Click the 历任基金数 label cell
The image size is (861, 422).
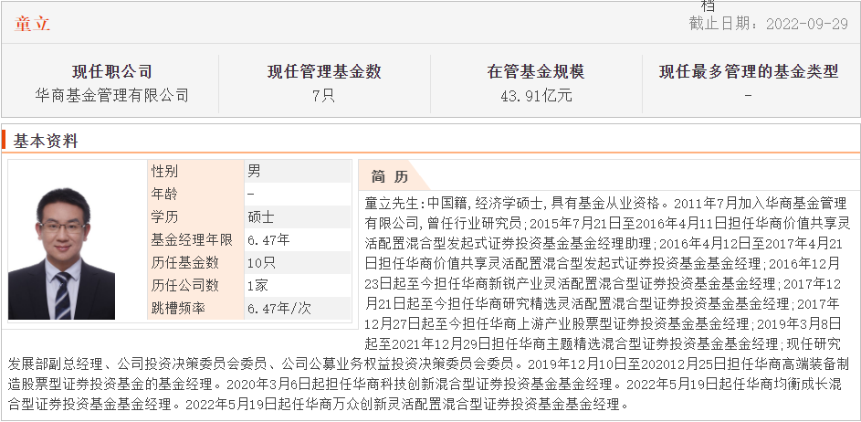pos(196,263)
